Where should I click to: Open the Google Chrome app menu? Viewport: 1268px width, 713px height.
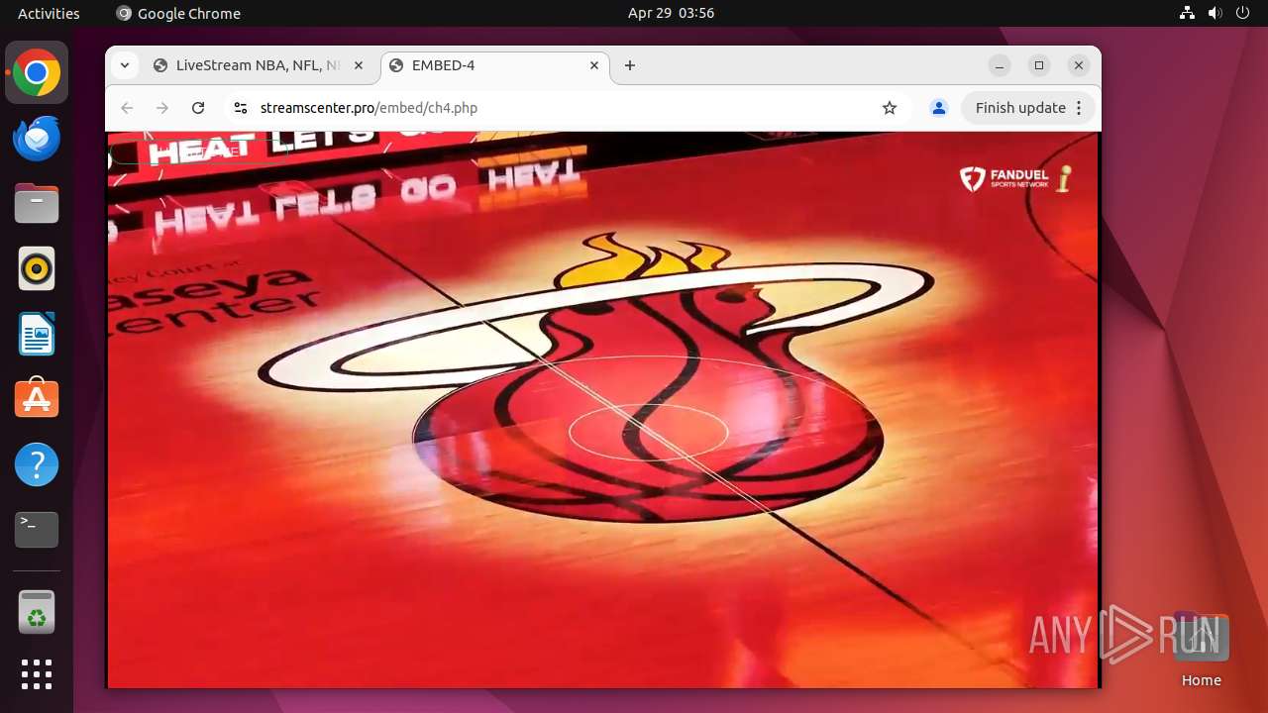tap(178, 13)
